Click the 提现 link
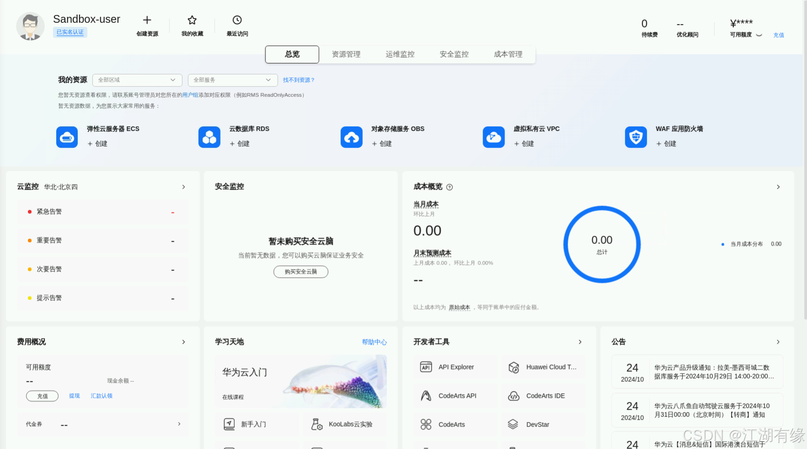This screenshot has width=807, height=449. 75,396
